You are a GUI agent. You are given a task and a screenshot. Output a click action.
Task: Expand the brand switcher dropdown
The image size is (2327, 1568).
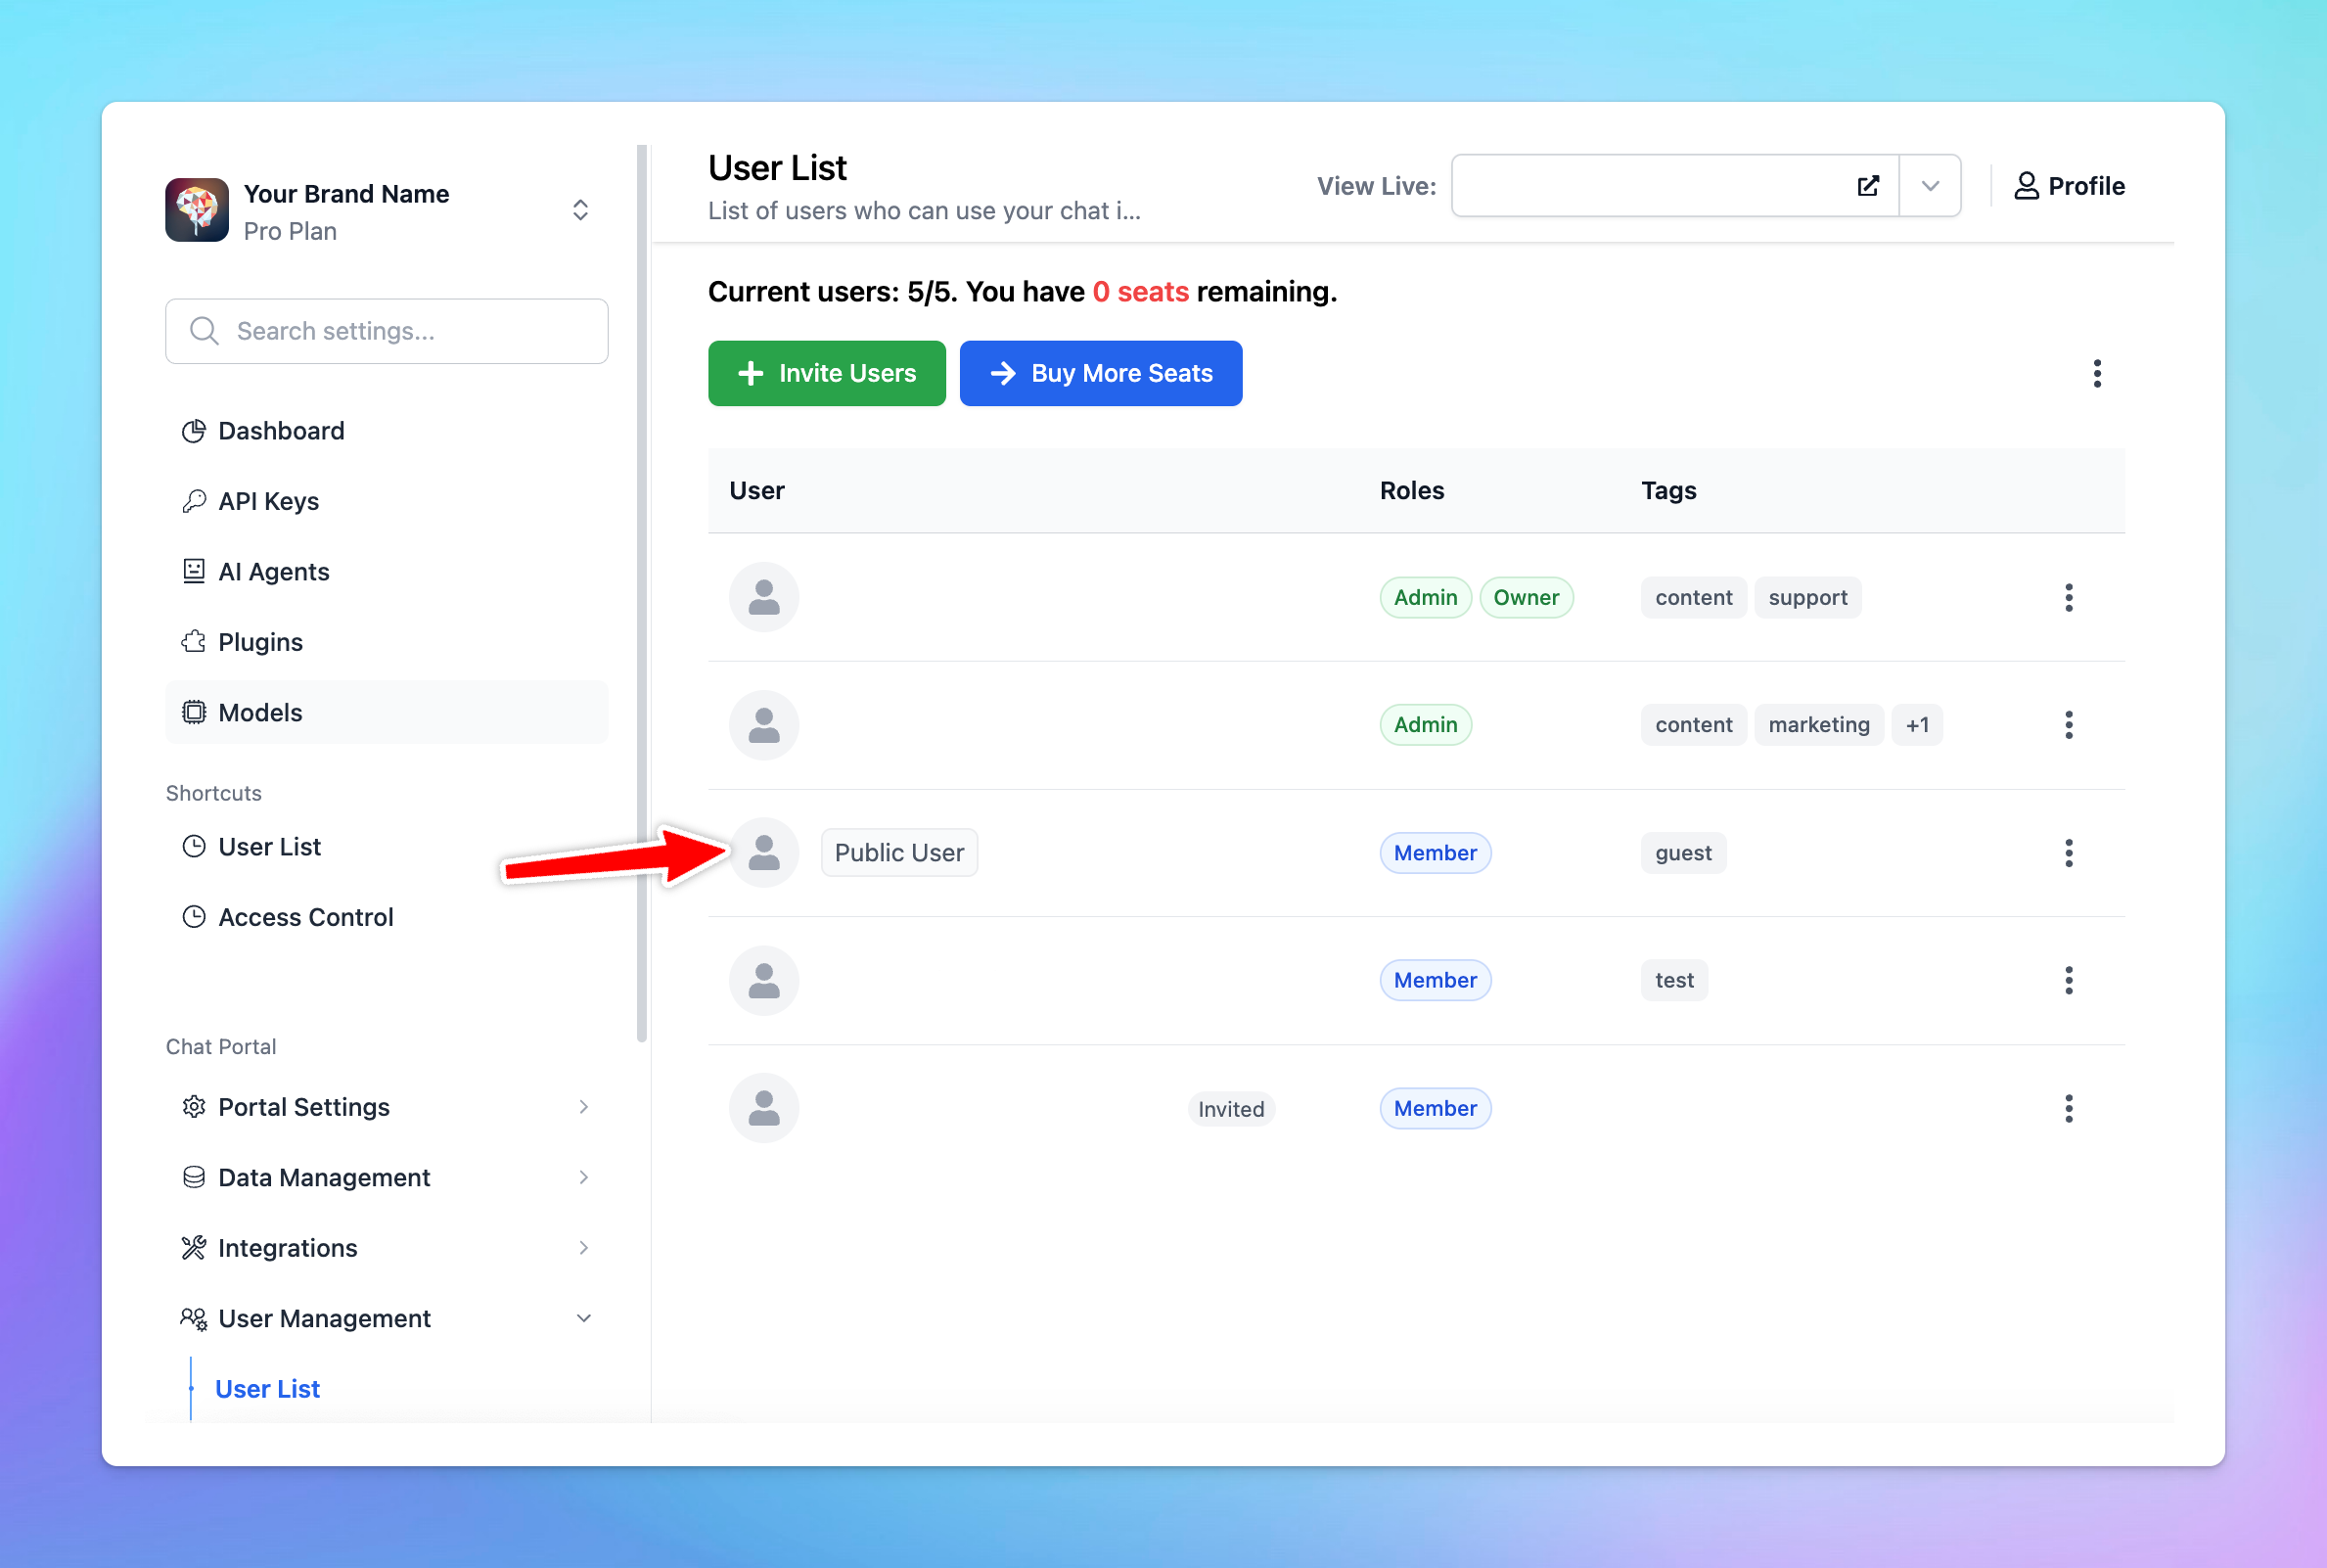click(579, 210)
